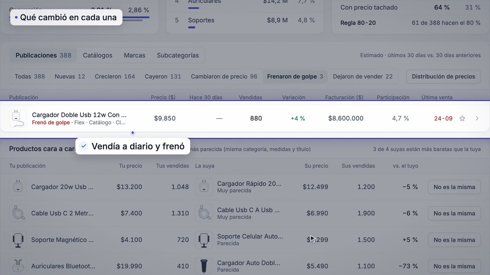This screenshot has height=275, width=490.
Task: Select the Frenaron de golpe 3 filter
Action: pyautogui.click(x=295, y=76)
